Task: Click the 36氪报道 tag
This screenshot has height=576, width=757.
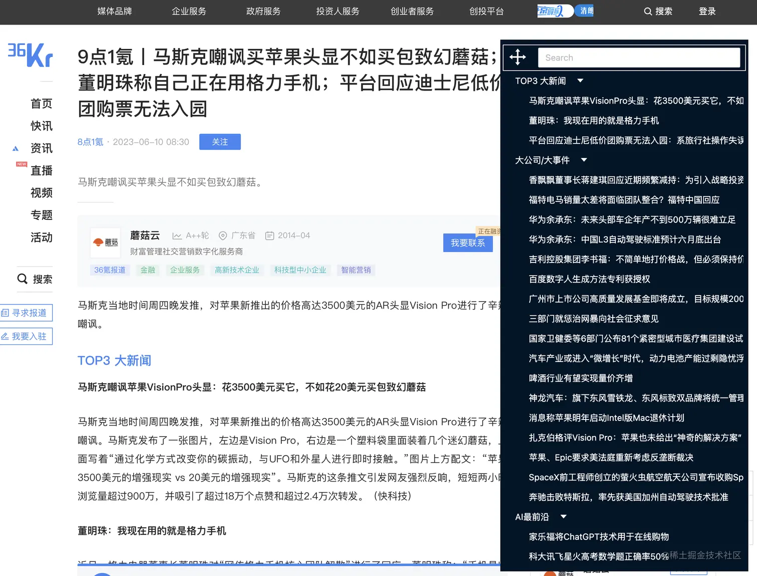Action: [110, 270]
